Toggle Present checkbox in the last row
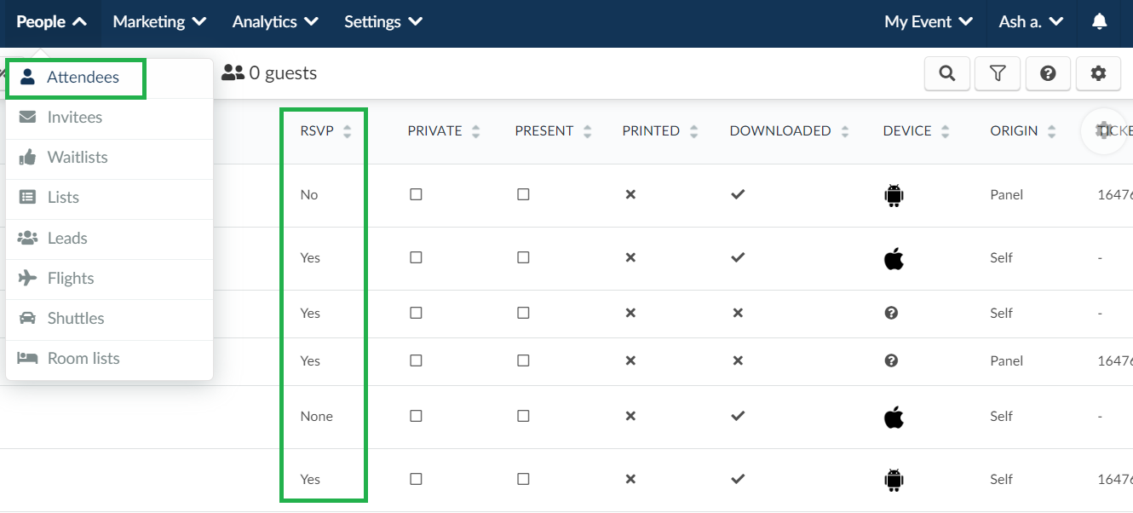This screenshot has width=1133, height=513. click(523, 480)
